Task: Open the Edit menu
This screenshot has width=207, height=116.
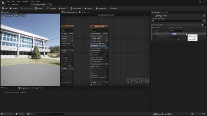Action: (13, 1)
